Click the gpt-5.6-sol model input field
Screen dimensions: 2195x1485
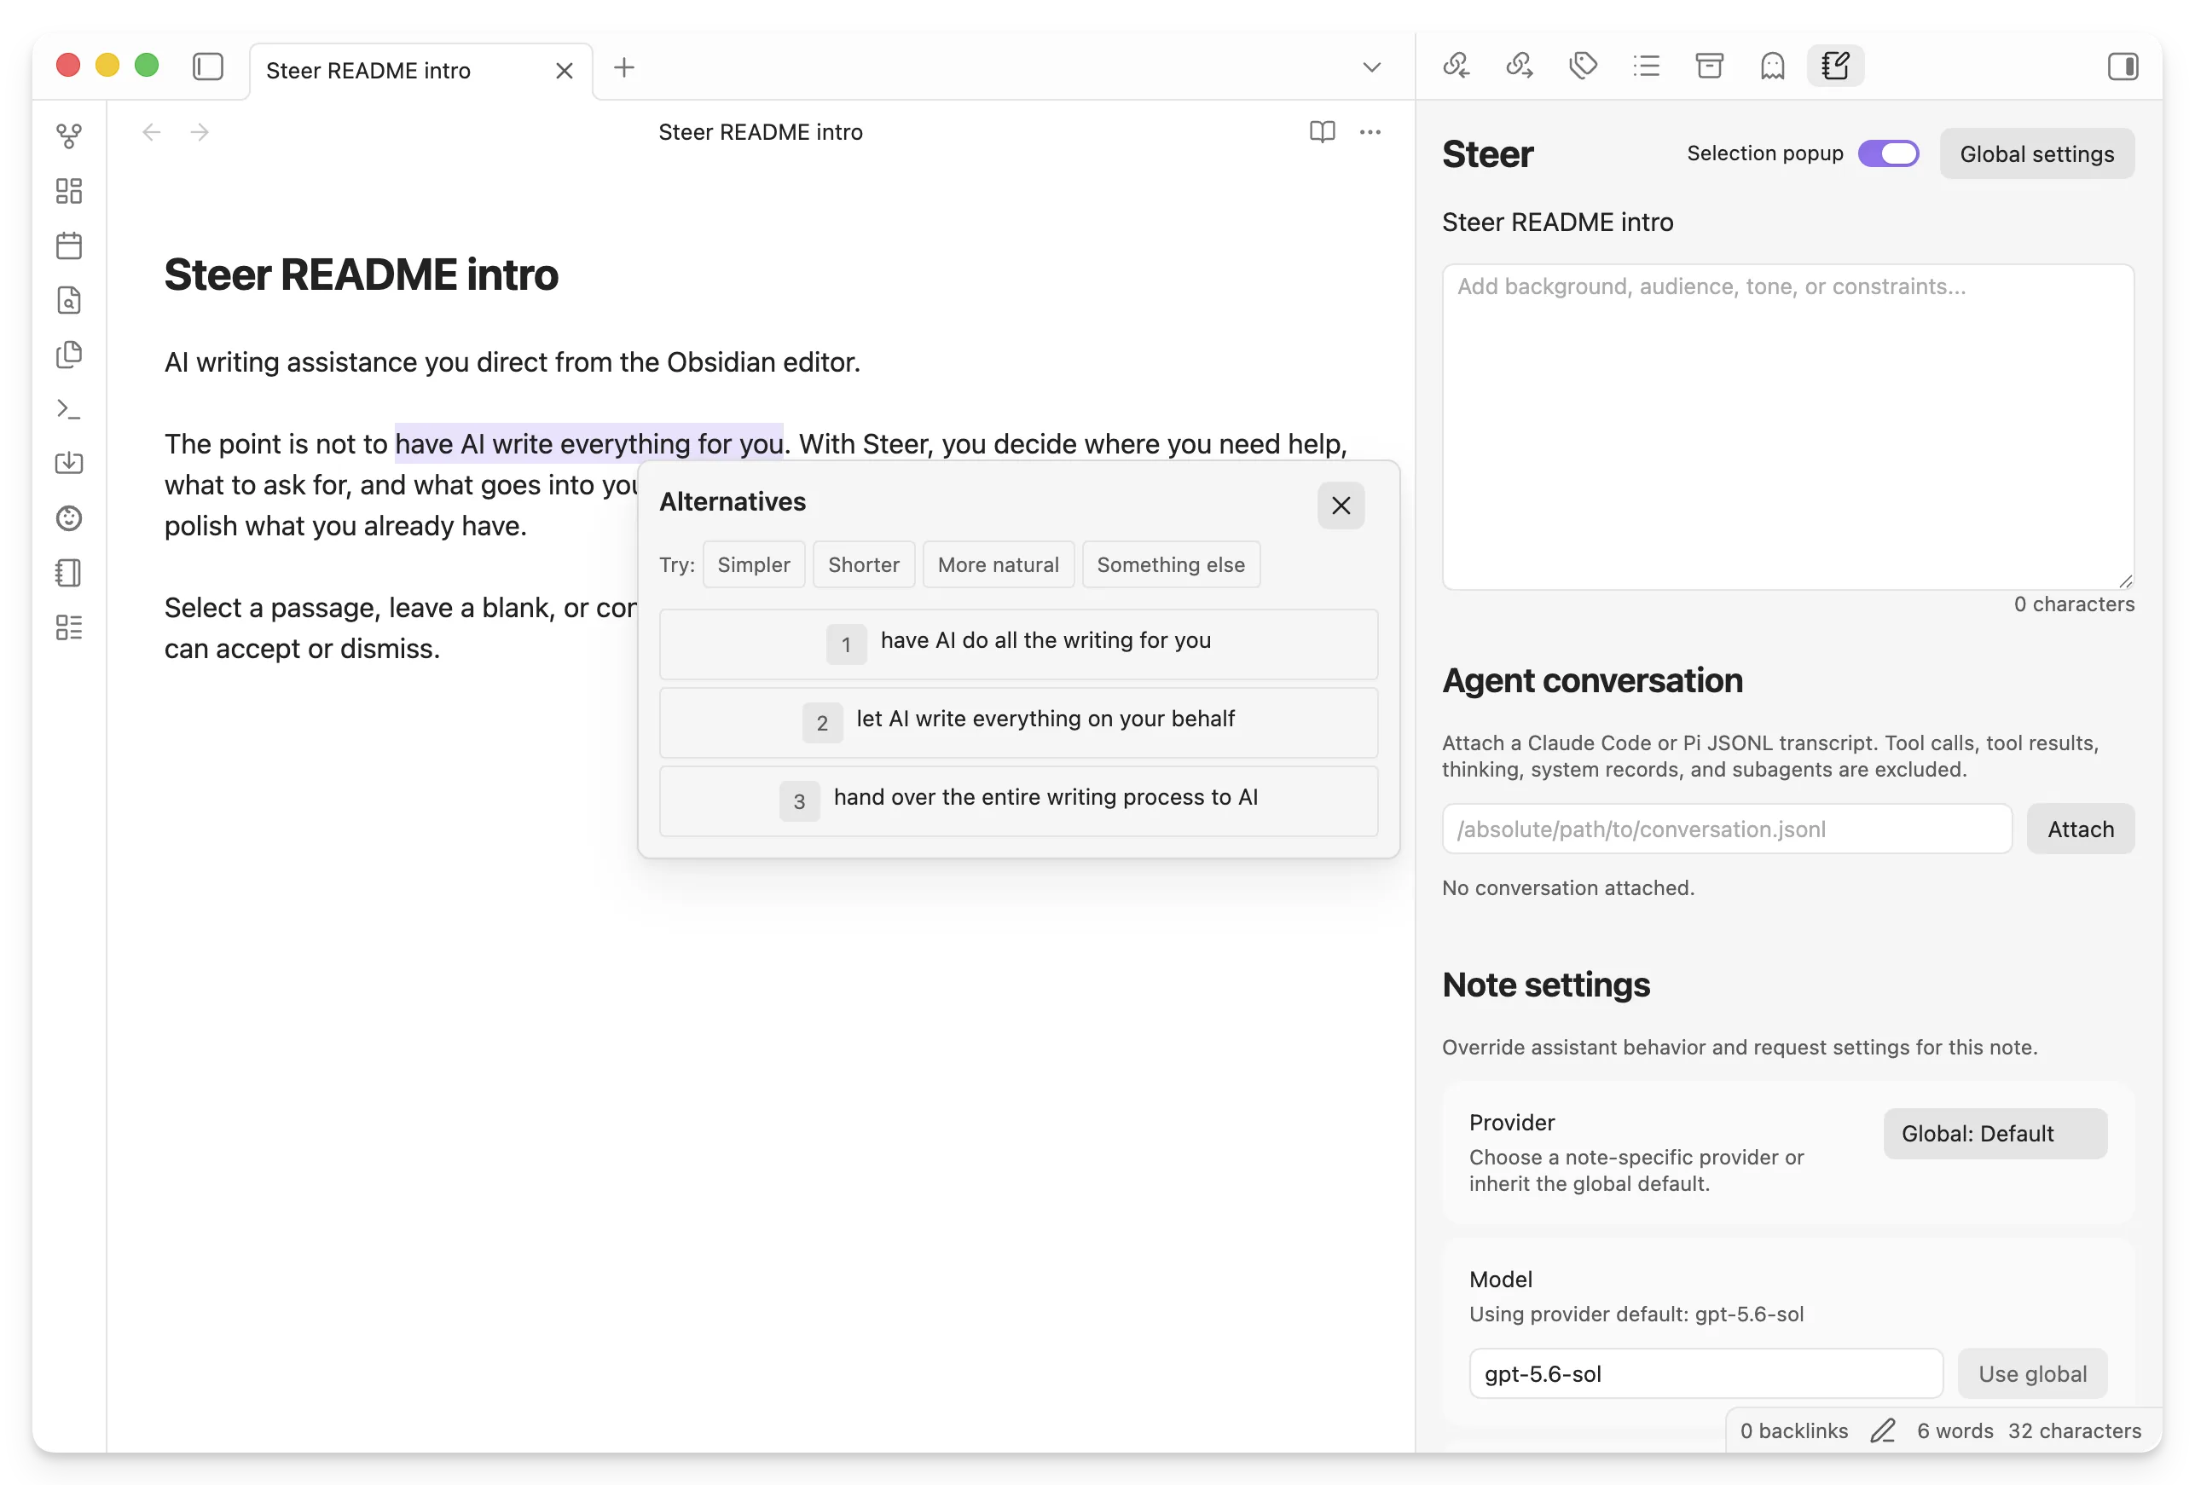(x=1706, y=1373)
